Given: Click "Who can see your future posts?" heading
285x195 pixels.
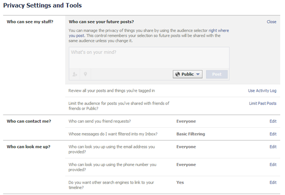Looking at the screenshot, I should coord(101,22).
